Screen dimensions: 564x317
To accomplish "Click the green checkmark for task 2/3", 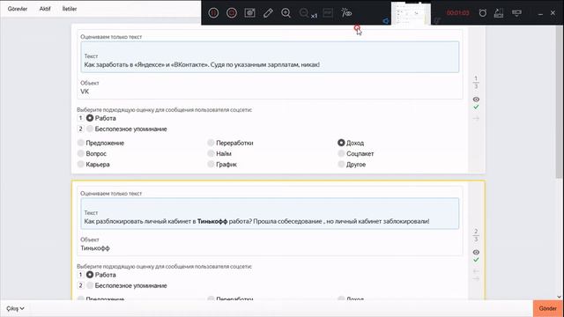I will 476,260.
